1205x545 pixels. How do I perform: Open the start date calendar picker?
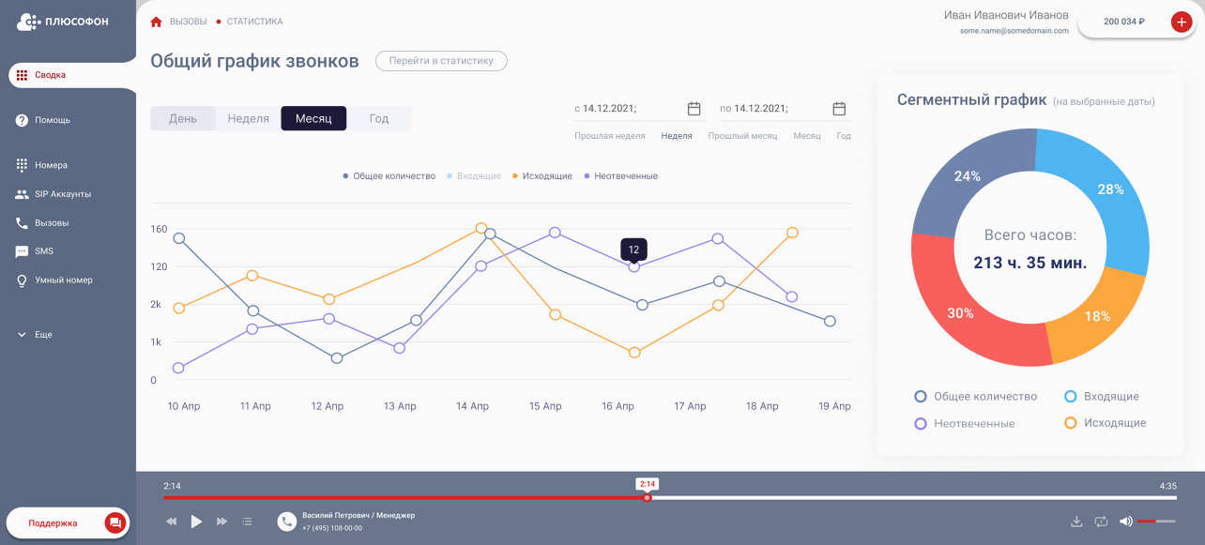click(693, 108)
